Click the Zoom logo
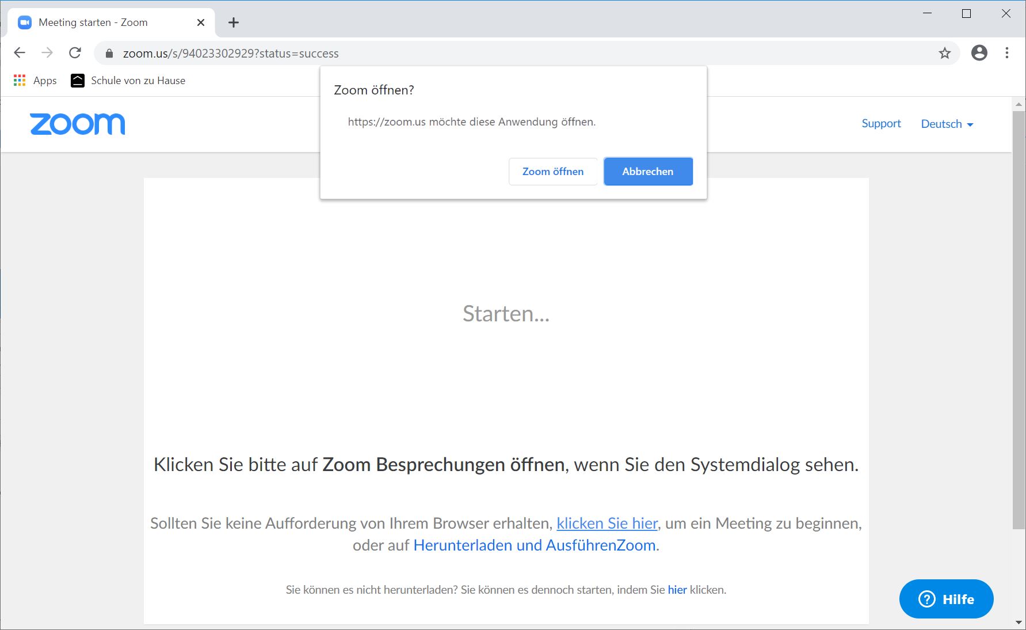1026x630 pixels. [77, 124]
